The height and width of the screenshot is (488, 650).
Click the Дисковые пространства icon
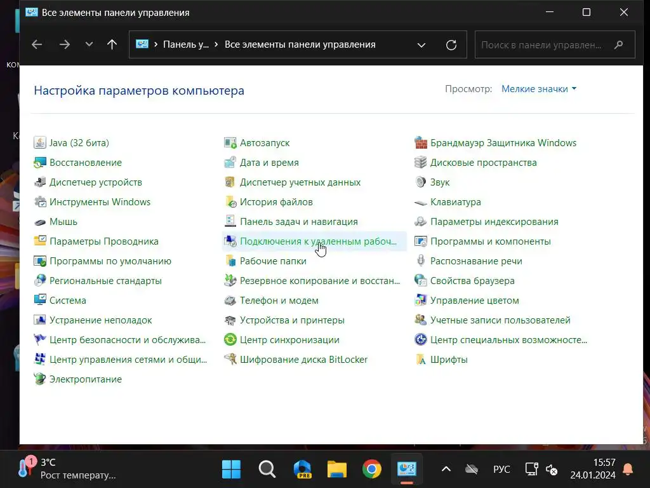421,163
